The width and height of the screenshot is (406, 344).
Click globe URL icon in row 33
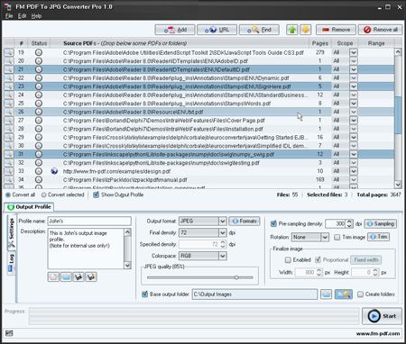point(54,171)
